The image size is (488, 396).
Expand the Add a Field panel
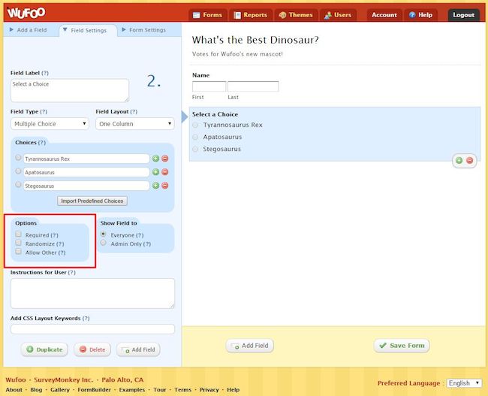click(29, 30)
